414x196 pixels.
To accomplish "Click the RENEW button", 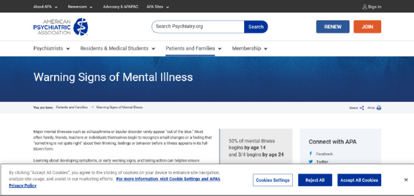I will [x=333, y=26].
